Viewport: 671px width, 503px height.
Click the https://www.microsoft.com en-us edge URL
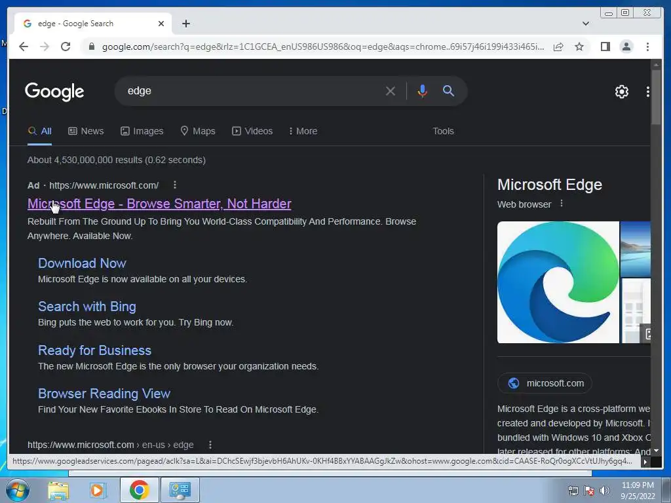pos(110,445)
